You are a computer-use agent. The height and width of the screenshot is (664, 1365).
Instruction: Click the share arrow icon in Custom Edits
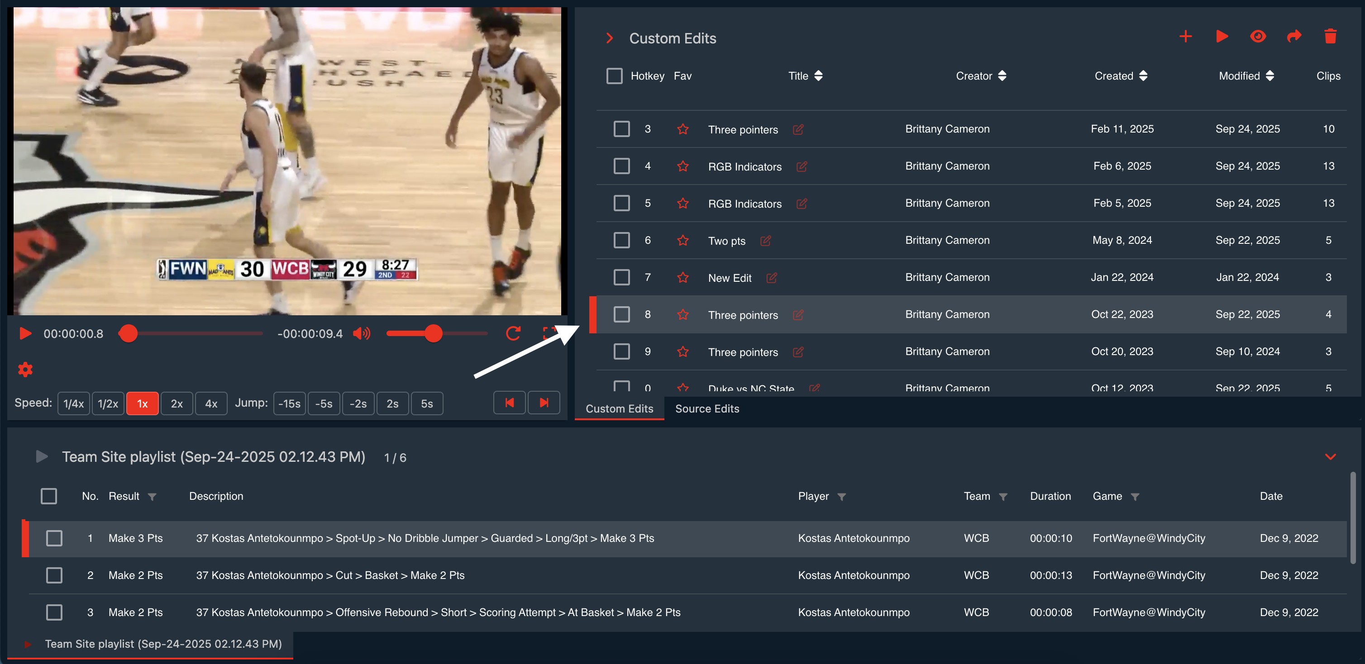pos(1293,37)
